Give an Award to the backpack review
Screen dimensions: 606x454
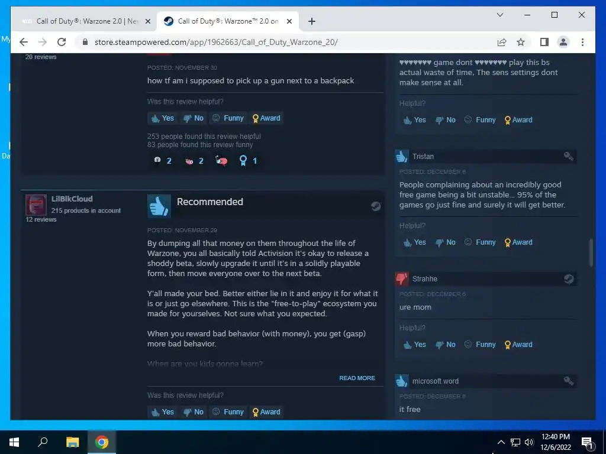point(266,118)
